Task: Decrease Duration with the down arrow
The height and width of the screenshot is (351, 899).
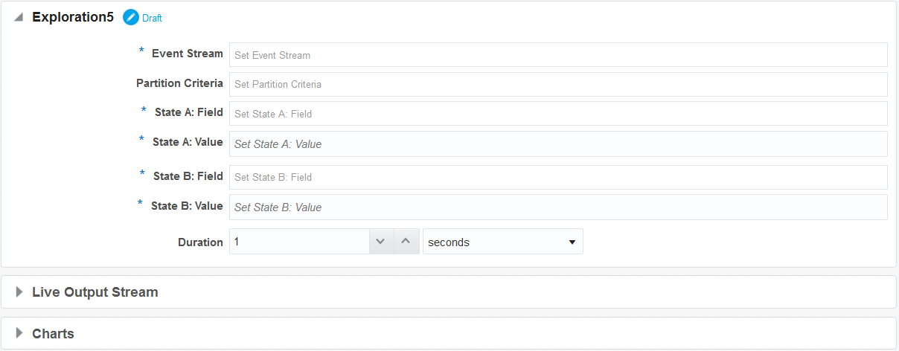Action: [381, 242]
